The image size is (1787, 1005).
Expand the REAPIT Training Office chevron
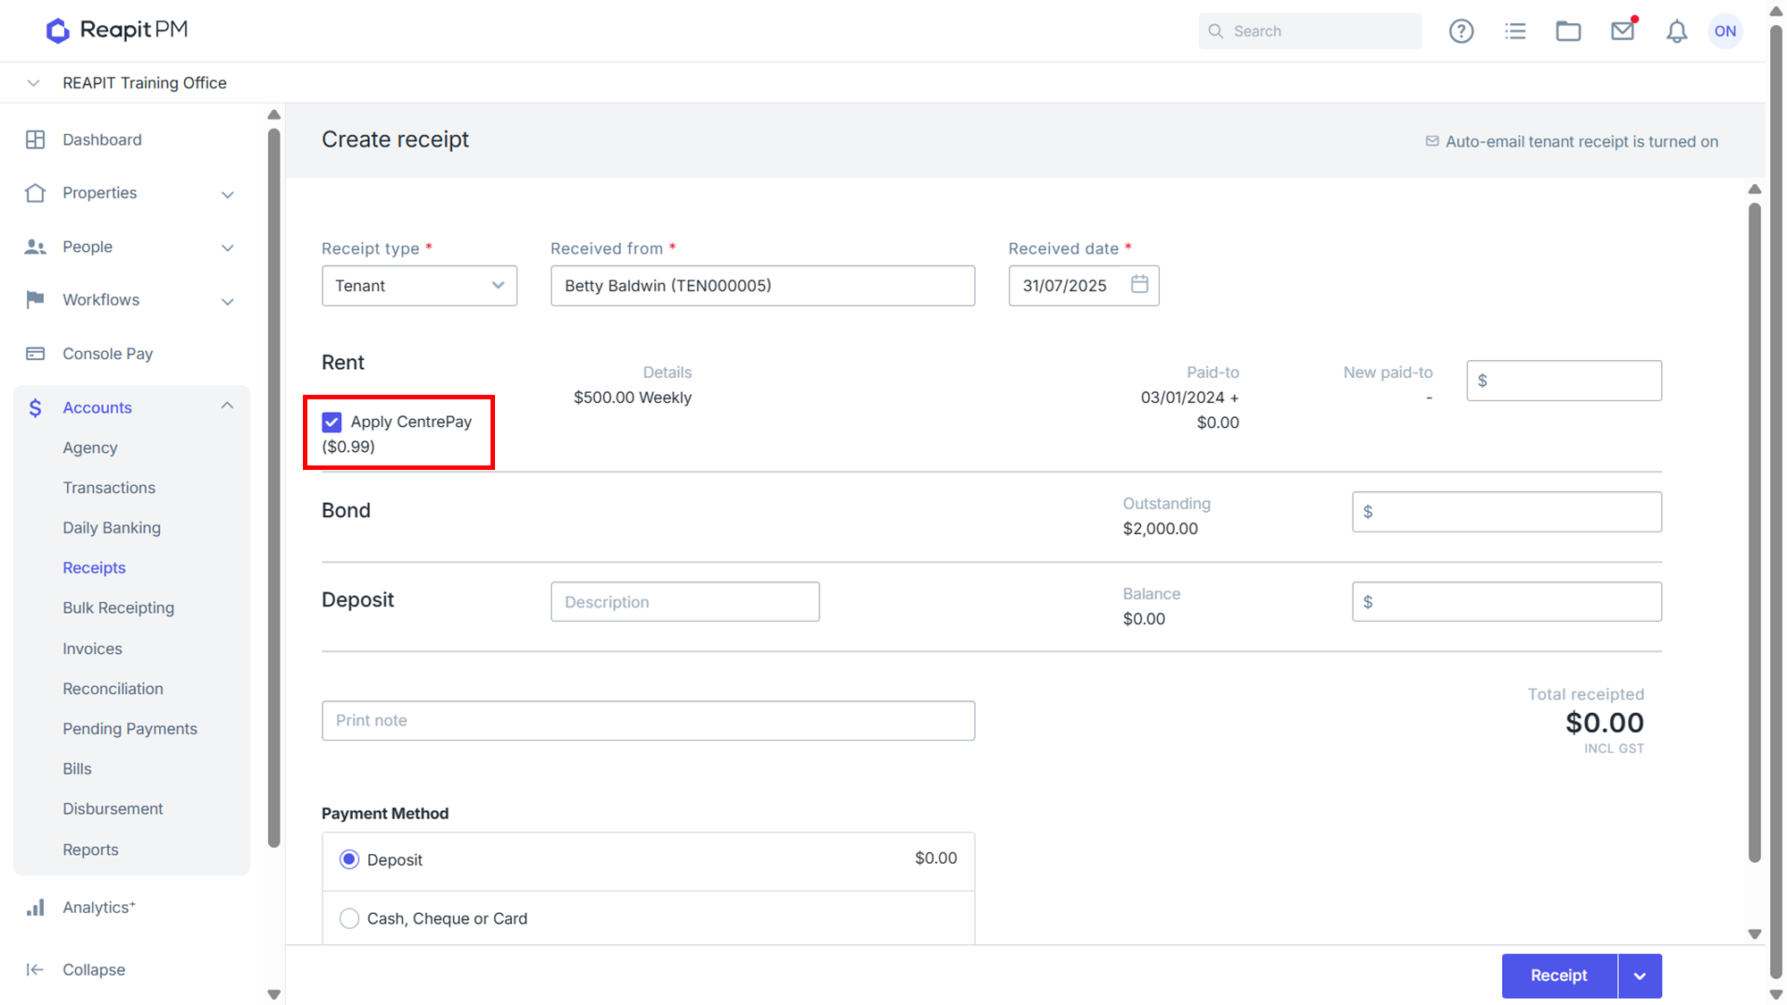pos(33,83)
